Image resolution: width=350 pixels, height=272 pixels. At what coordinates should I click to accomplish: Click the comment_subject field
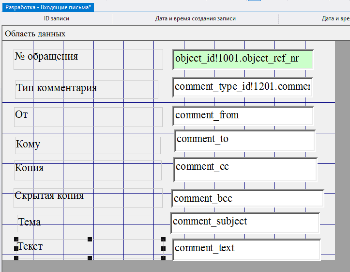pyautogui.click(x=244, y=223)
